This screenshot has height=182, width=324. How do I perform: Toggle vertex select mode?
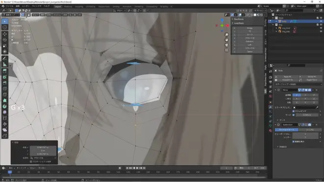tap(23, 15)
